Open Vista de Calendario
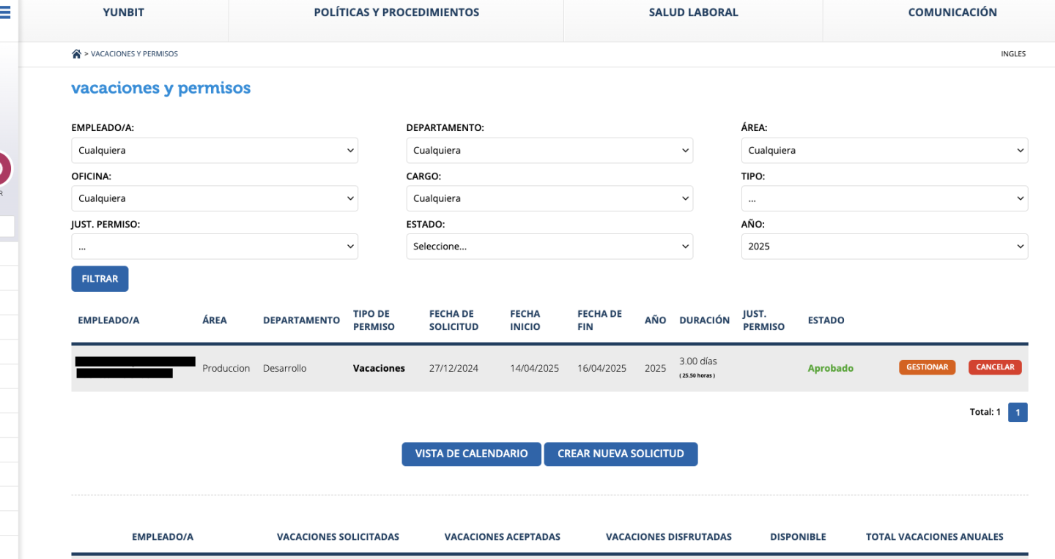The image size is (1055, 559). pyautogui.click(x=471, y=454)
